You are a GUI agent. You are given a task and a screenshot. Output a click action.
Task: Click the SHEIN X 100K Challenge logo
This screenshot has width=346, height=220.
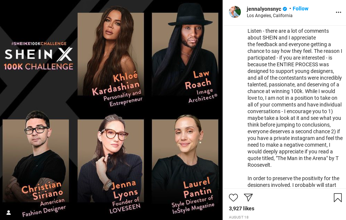[38, 58]
